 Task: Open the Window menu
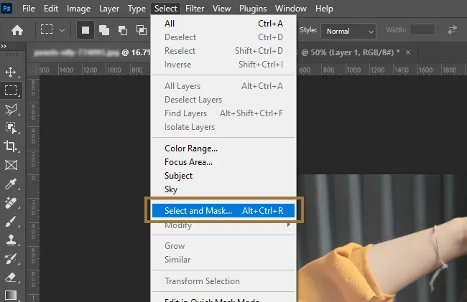click(x=291, y=9)
